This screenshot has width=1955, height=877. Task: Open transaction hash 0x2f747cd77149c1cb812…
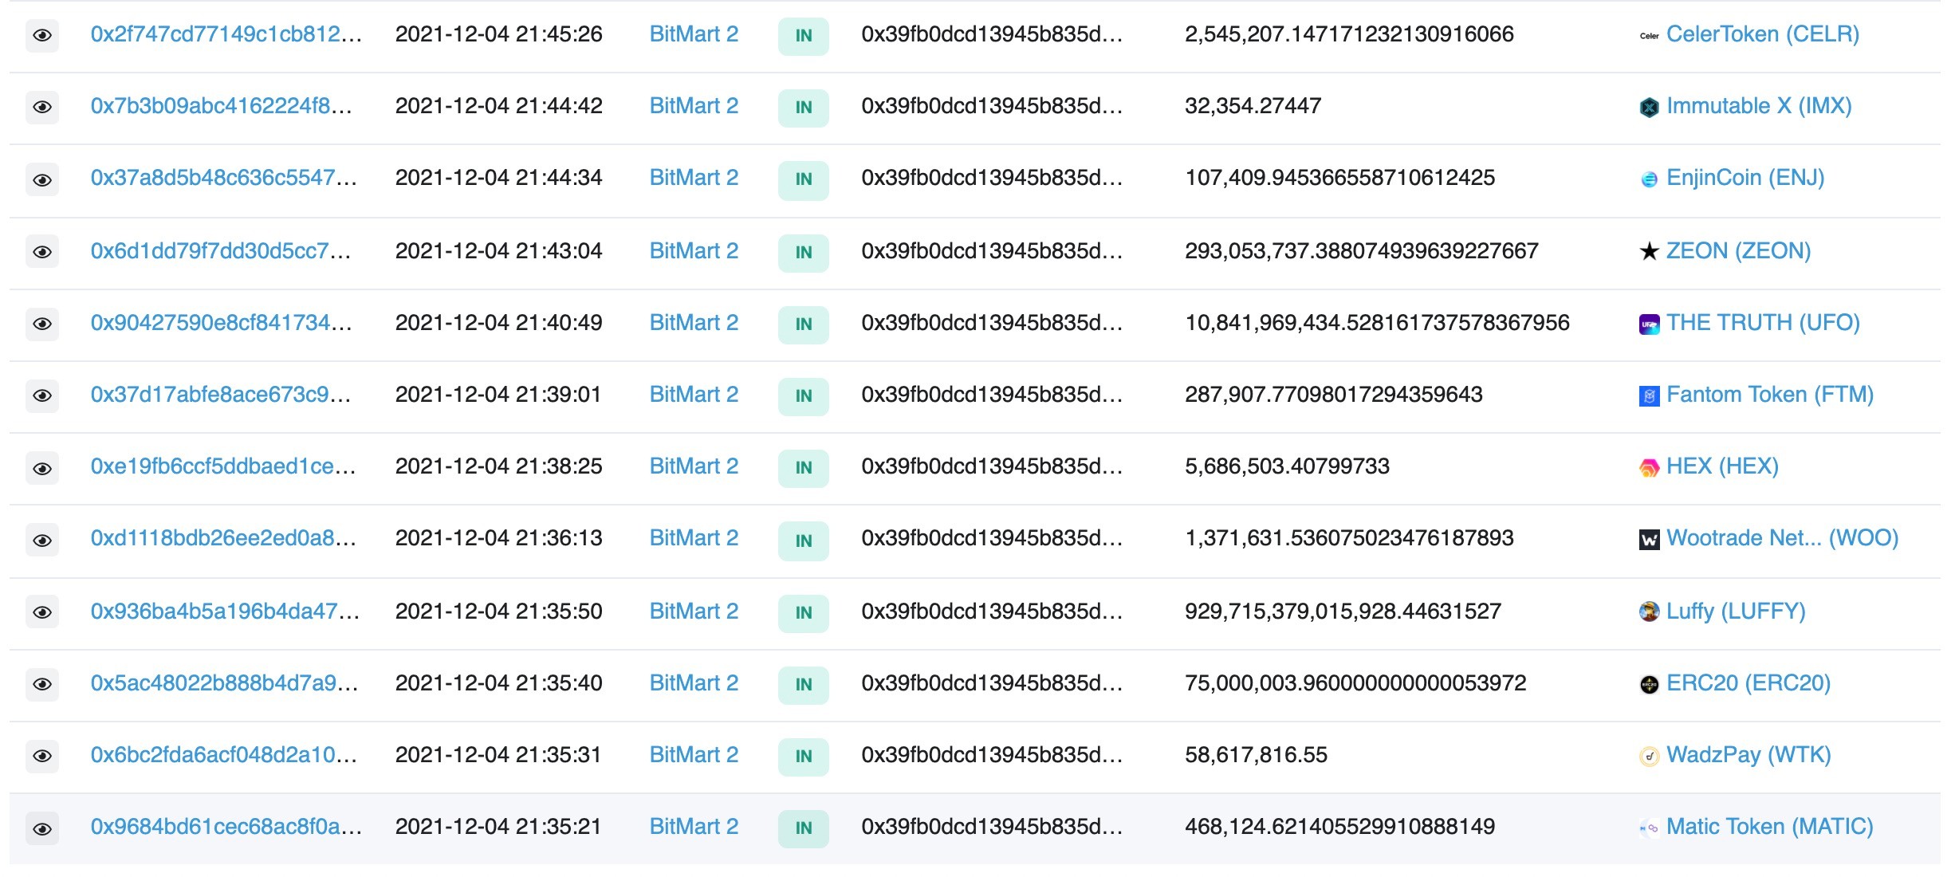pyautogui.click(x=226, y=34)
